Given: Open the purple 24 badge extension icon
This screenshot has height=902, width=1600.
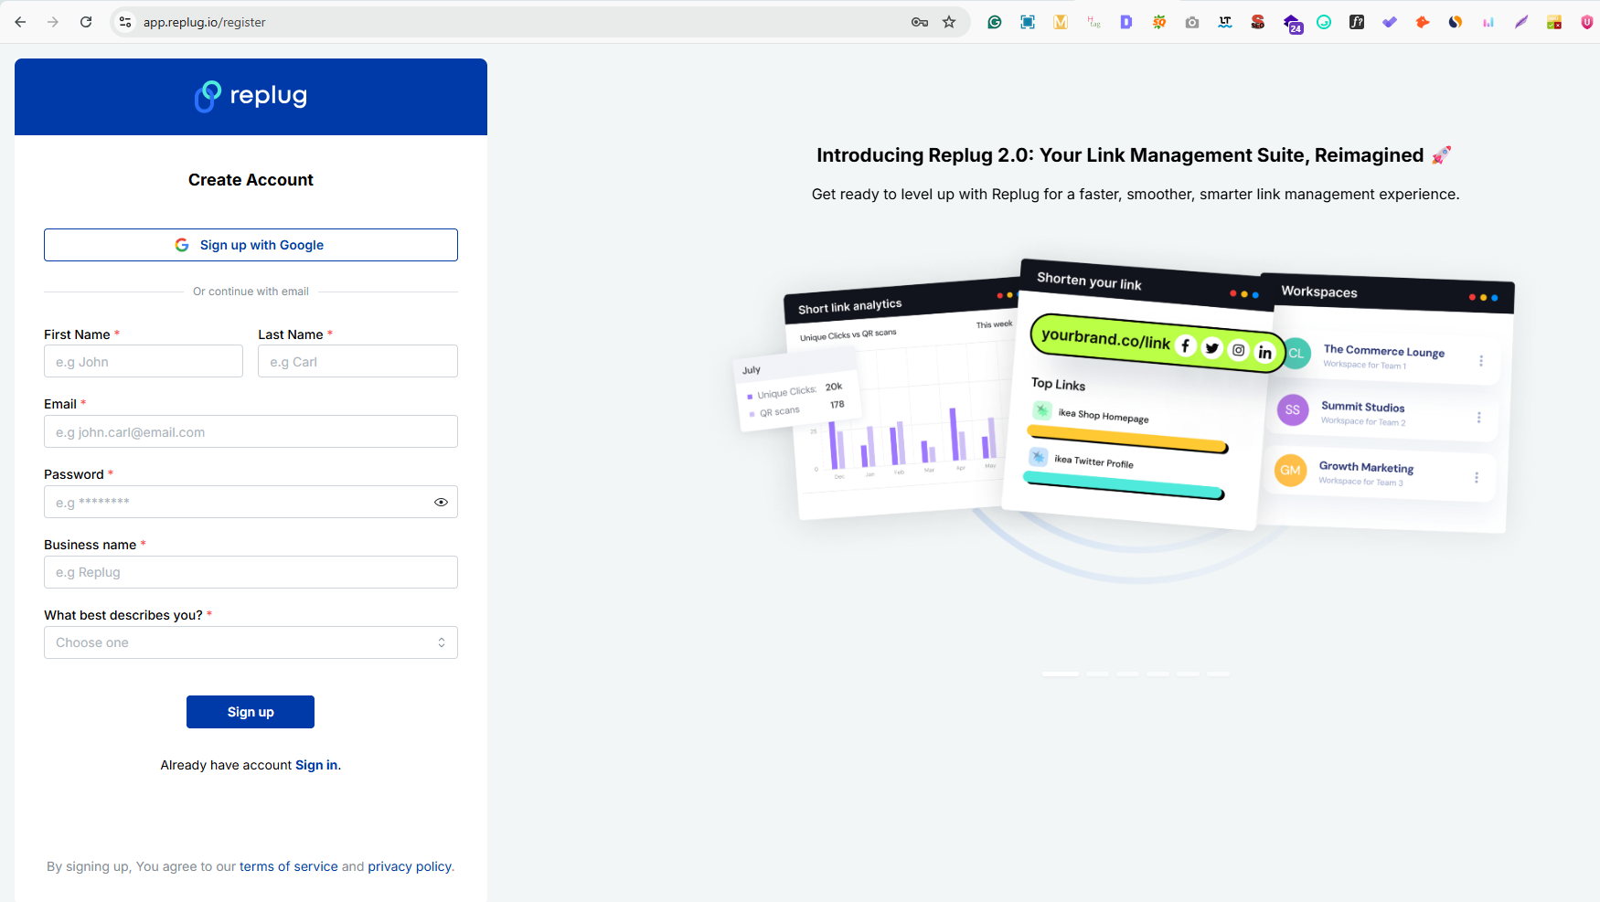Looking at the screenshot, I should [x=1293, y=24].
